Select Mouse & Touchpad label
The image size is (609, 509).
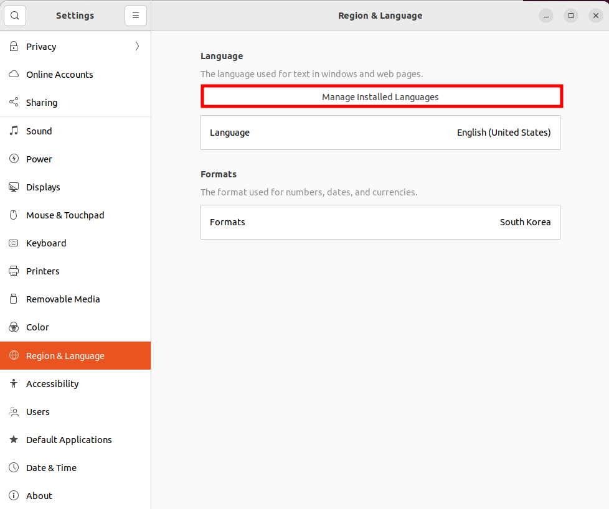65,215
